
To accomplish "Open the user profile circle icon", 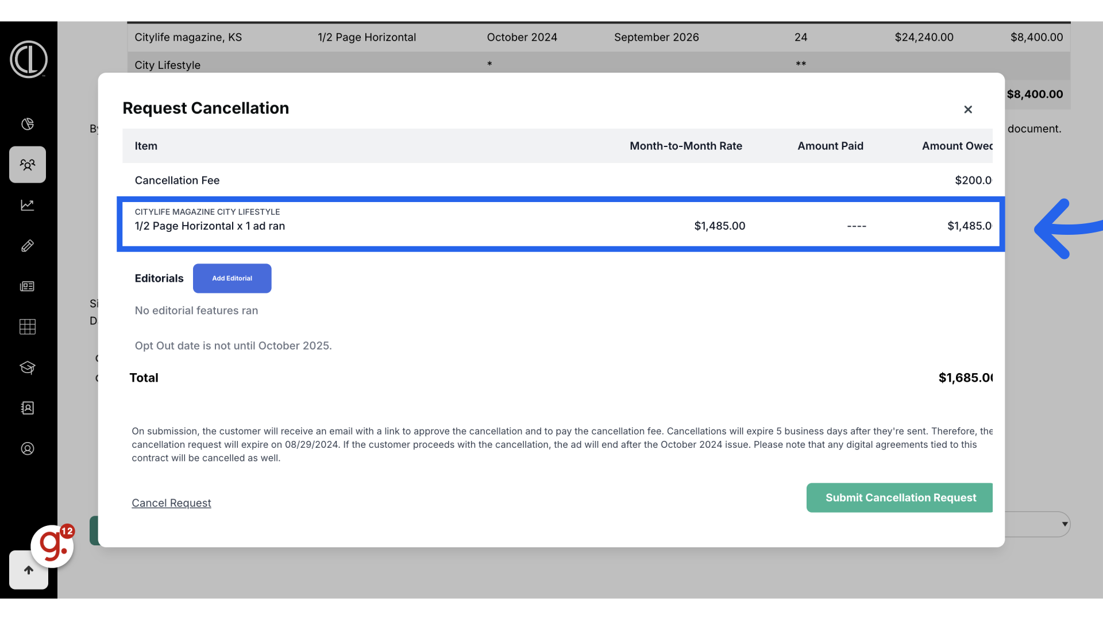I will [28, 449].
